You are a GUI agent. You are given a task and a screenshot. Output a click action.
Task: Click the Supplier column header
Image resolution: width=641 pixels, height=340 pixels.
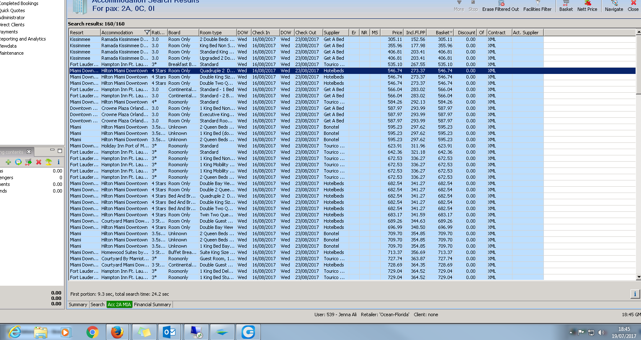coord(336,33)
